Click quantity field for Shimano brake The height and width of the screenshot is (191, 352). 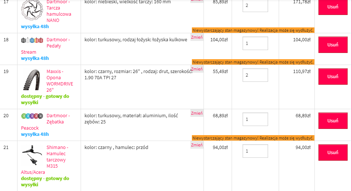click(255, 151)
